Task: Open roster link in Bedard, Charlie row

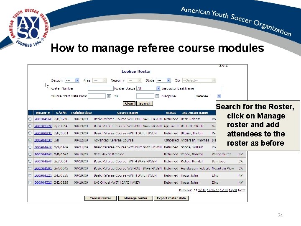Action: point(43,126)
